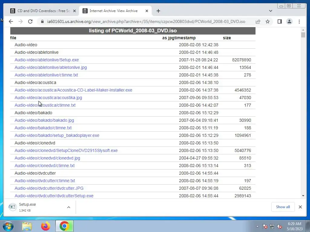The height and width of the screenshot is (232, 310).
Task: Click Audio-video/dvdcutter folder row text
Action: pos(35,173)
